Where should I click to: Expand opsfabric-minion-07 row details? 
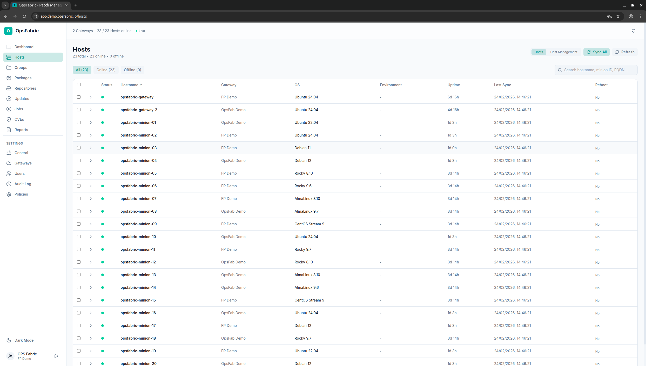pos(91,199)
